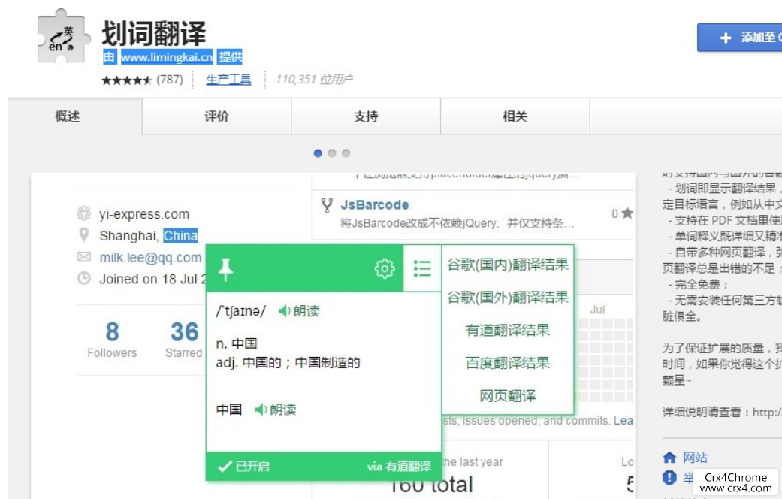
Task: Click the fork icon beside JsBarcode
Action: [x=327, y=206]
